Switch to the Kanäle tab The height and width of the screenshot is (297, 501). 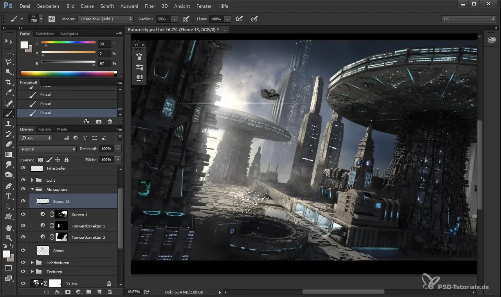tap(45, 129)
